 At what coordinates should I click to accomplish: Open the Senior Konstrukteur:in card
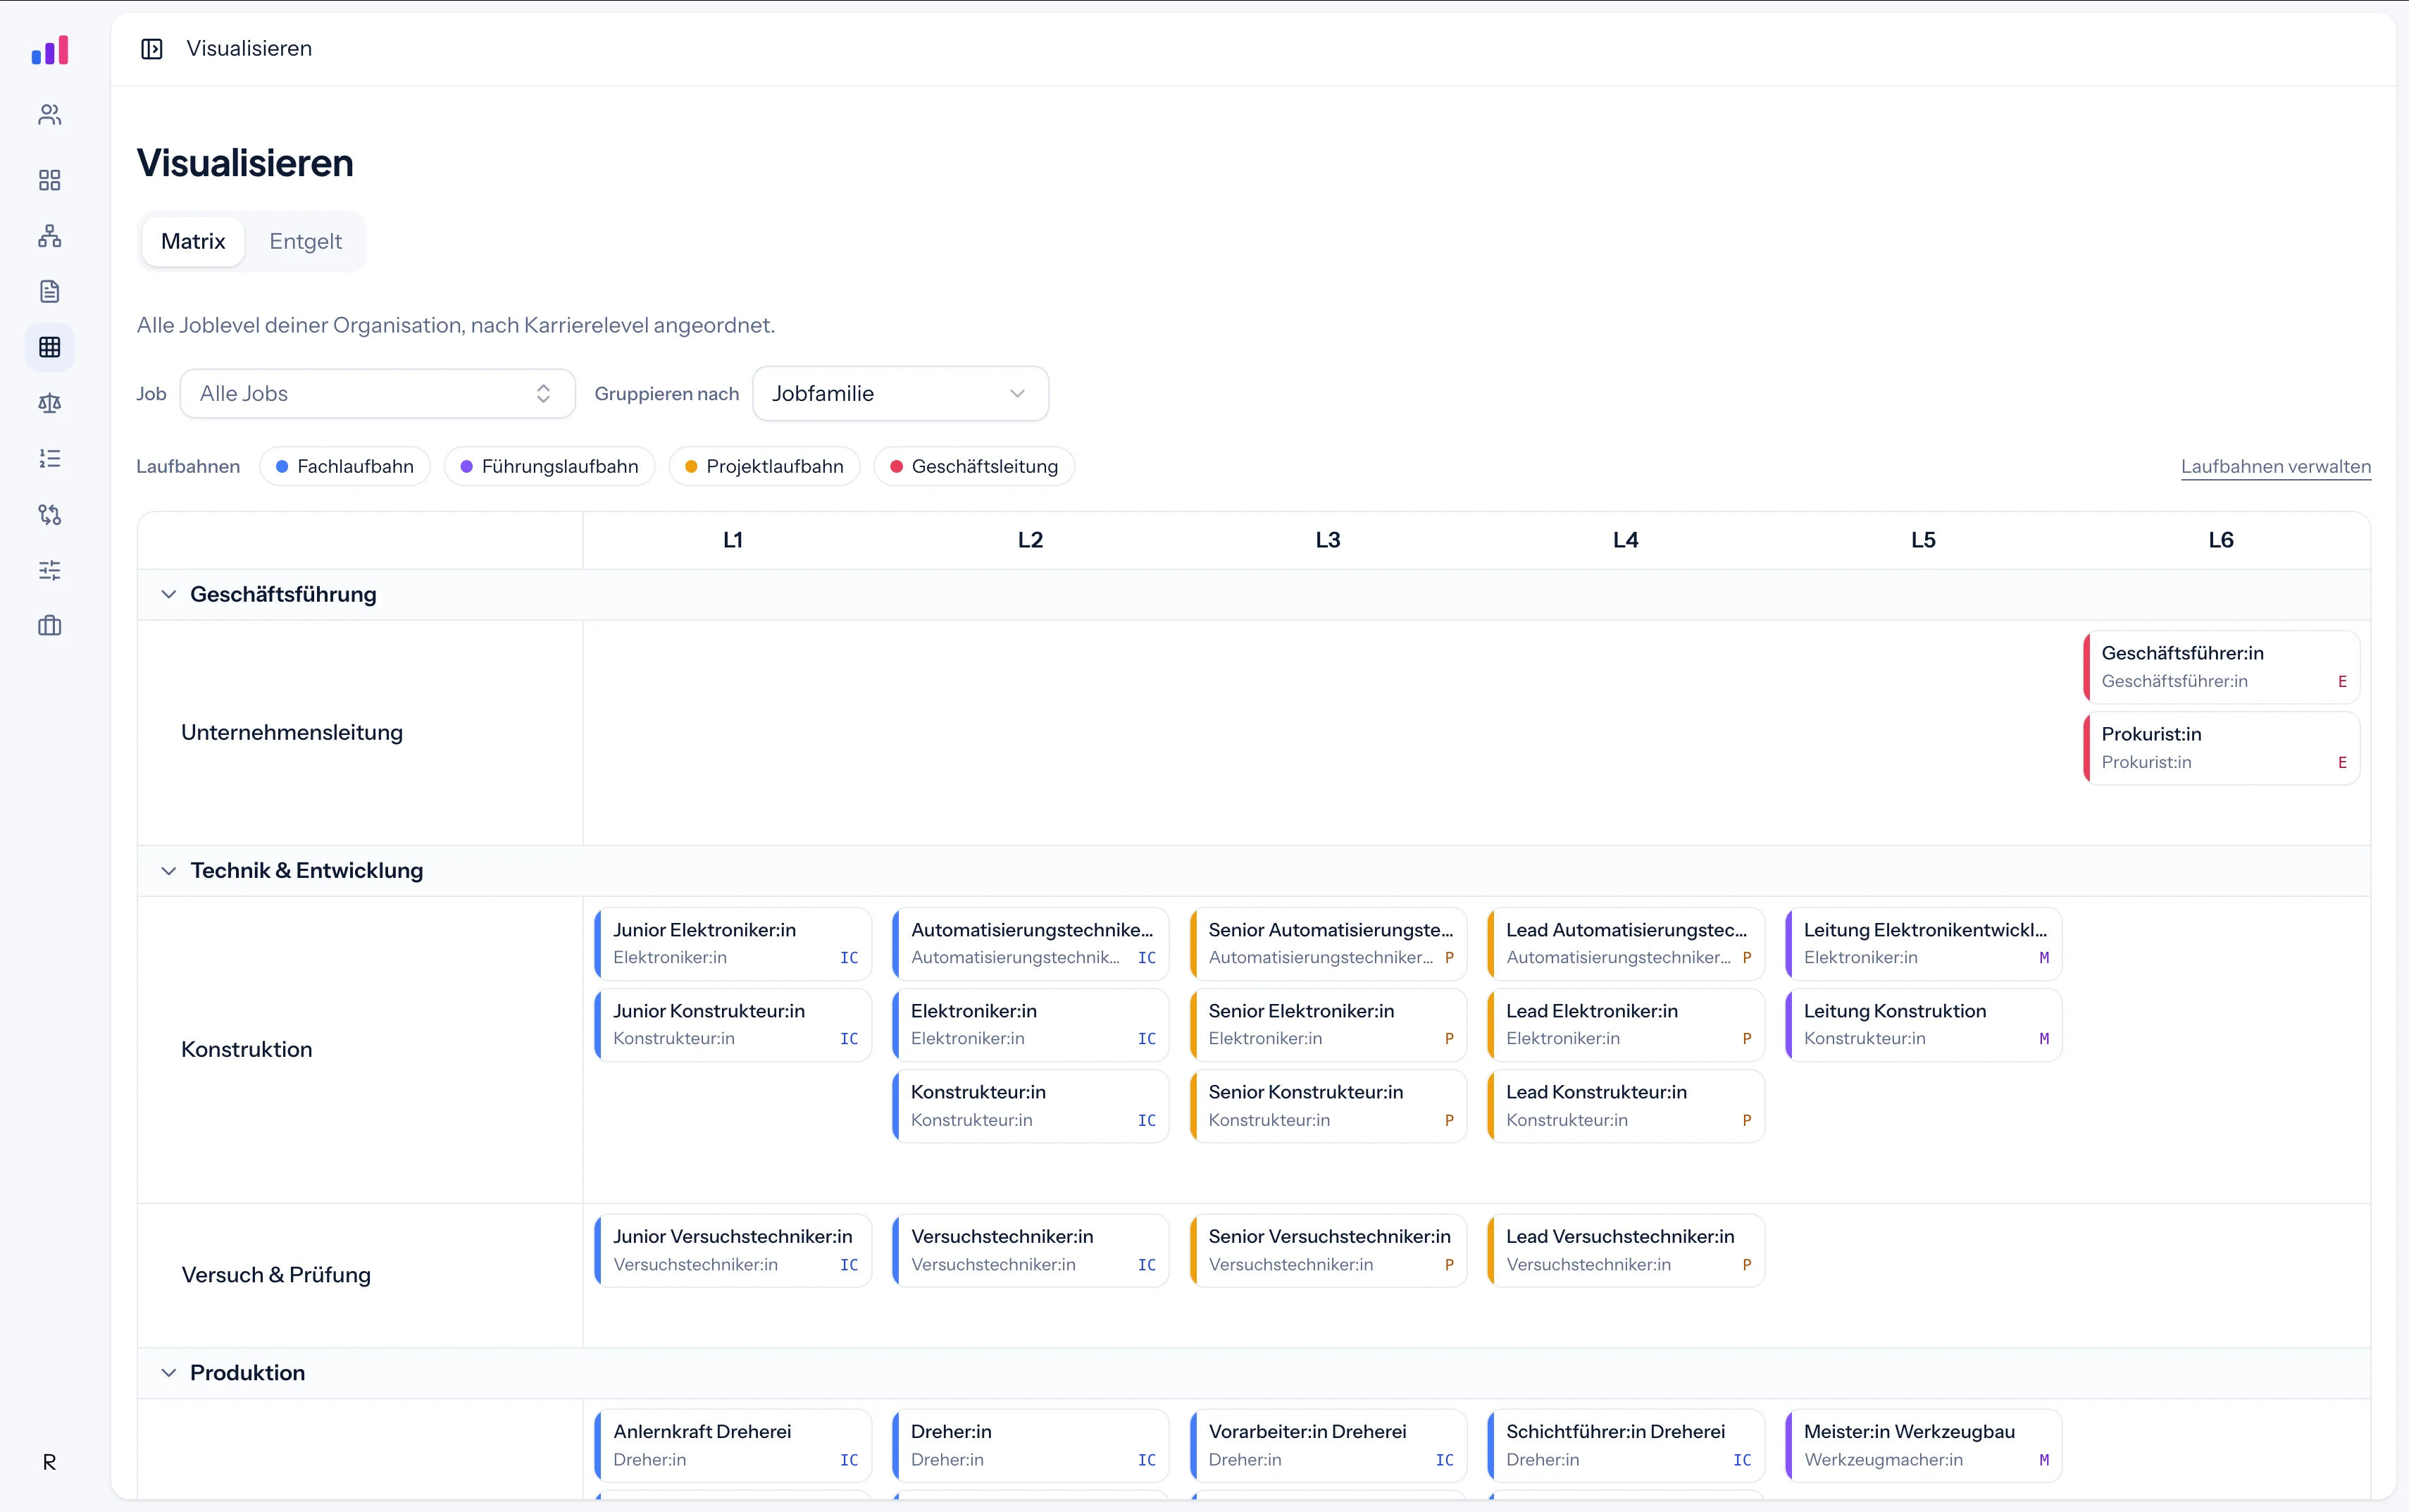click(1328, 1105)
